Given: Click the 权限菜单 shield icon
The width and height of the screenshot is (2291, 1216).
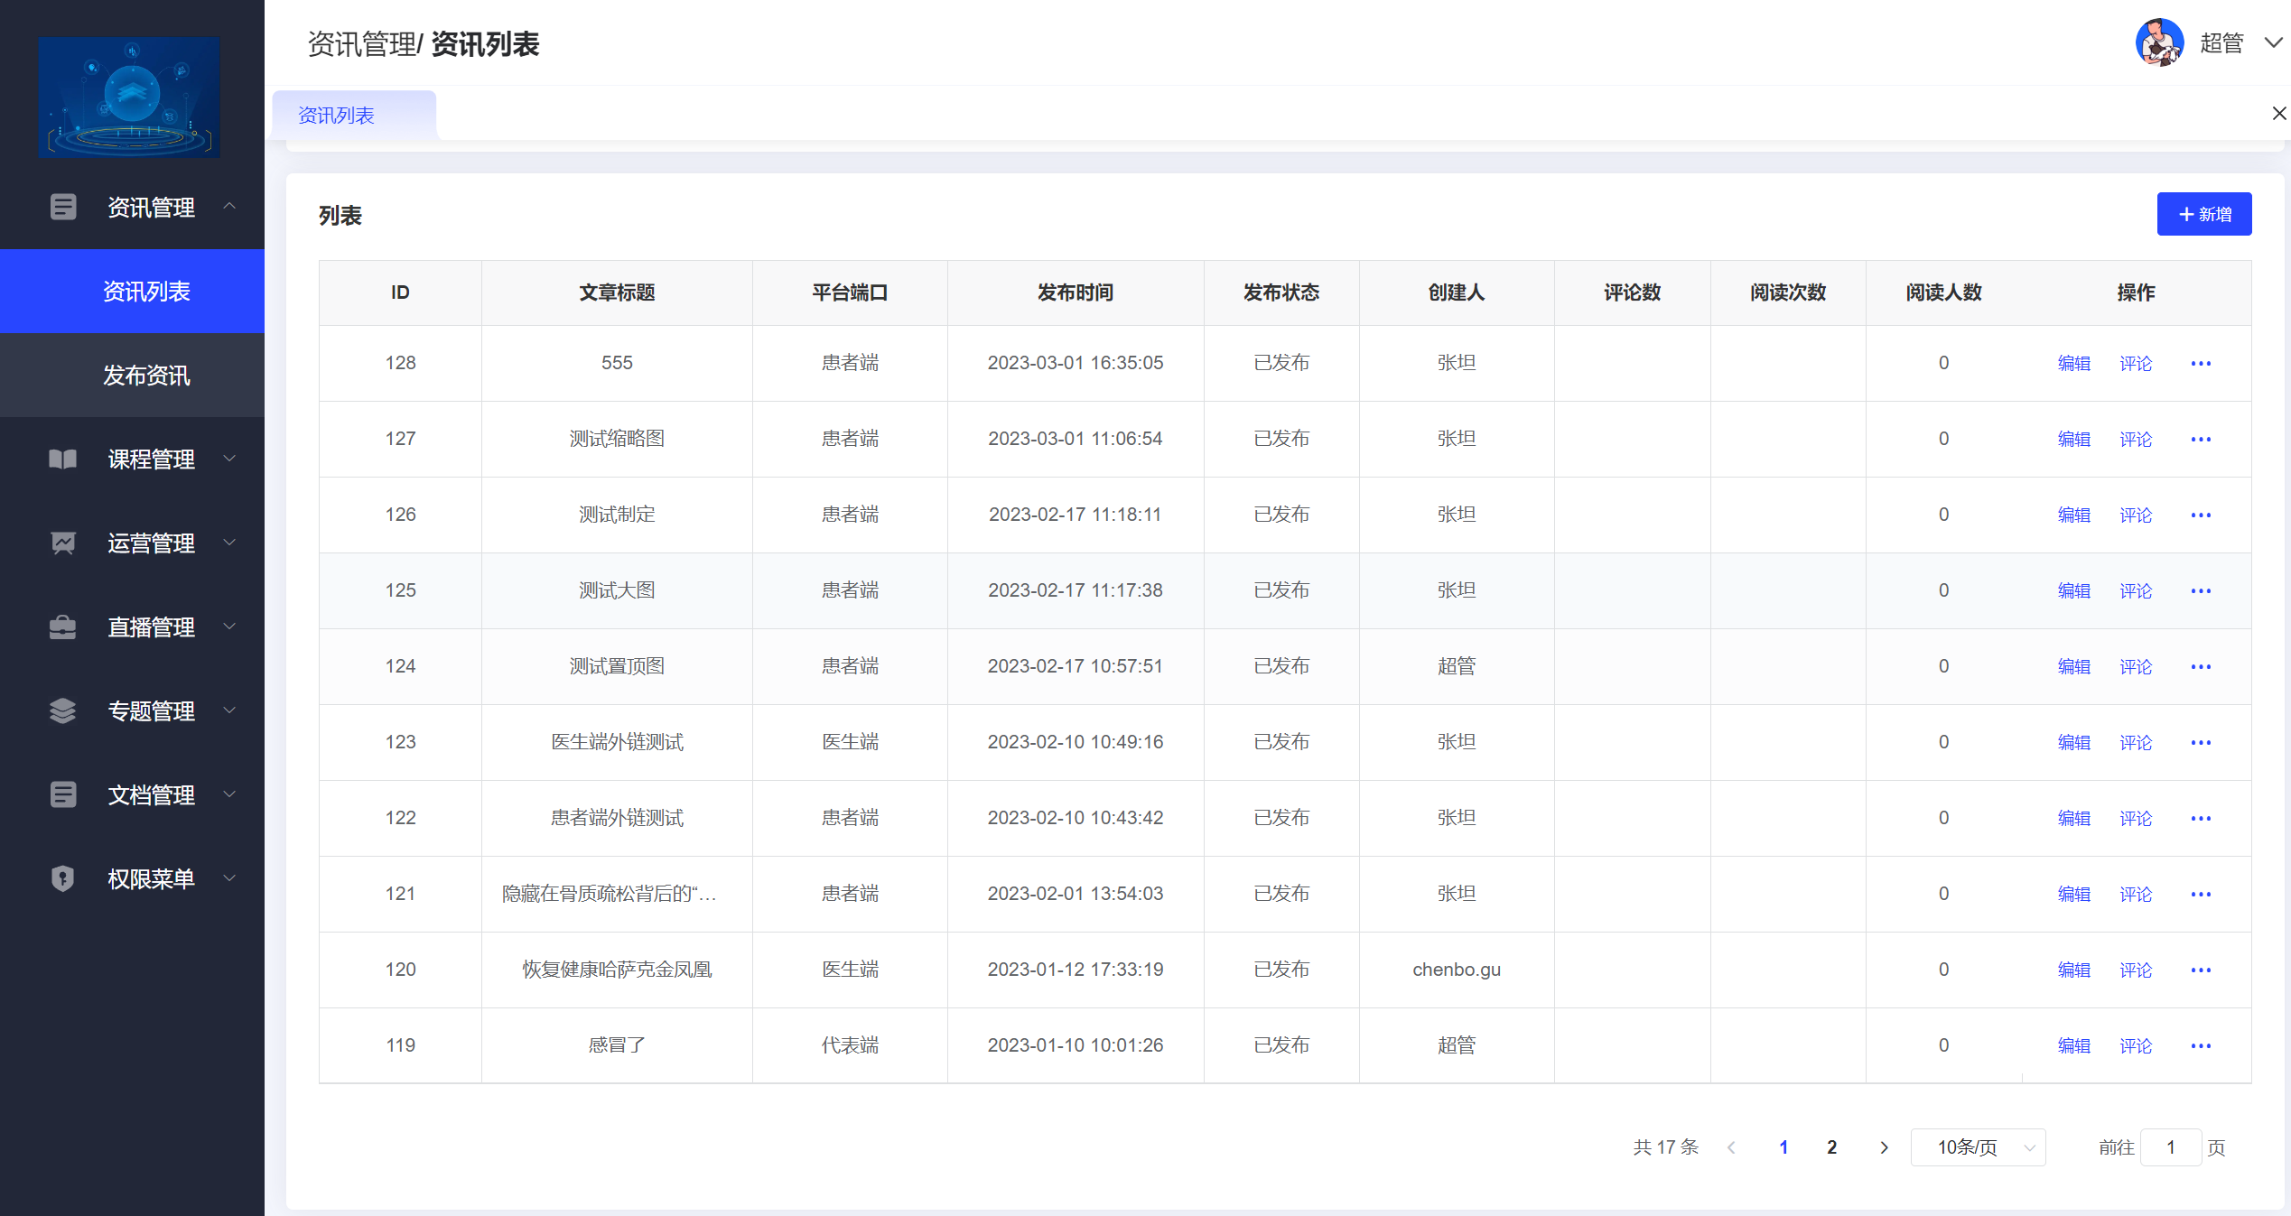Looking at the screenshot, I should point(63,878).
